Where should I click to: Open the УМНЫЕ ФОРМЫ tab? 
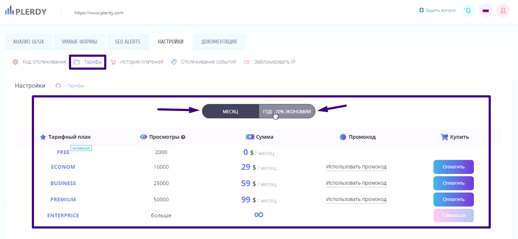pyautogui.click(x=79, y=42)
